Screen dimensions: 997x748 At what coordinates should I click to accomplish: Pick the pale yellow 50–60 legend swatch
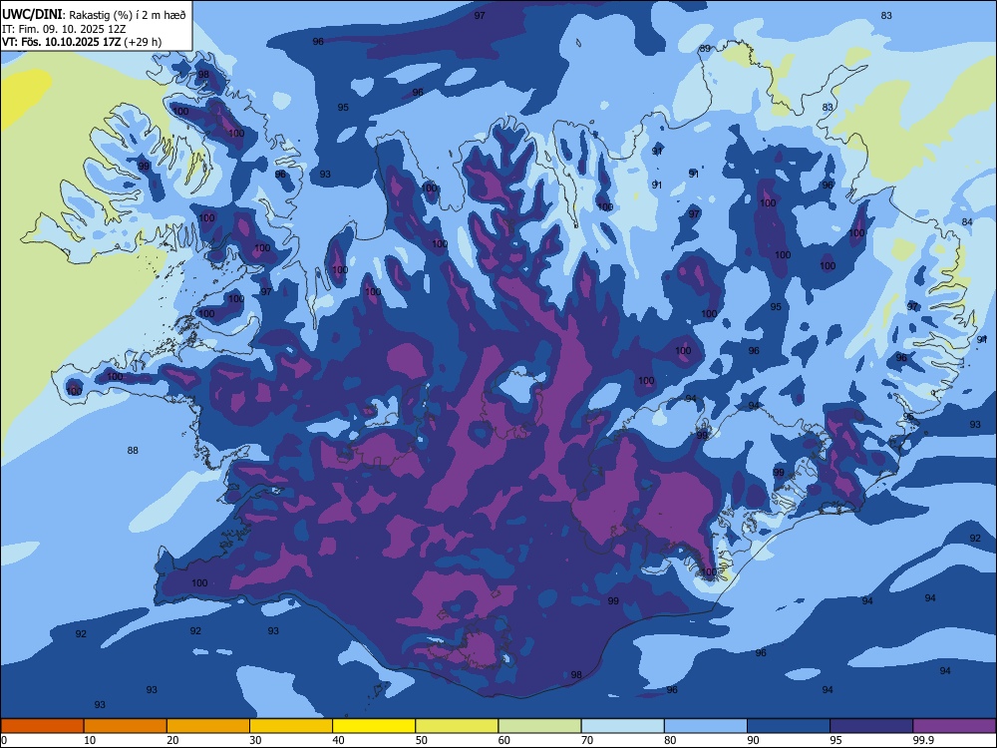457,726
